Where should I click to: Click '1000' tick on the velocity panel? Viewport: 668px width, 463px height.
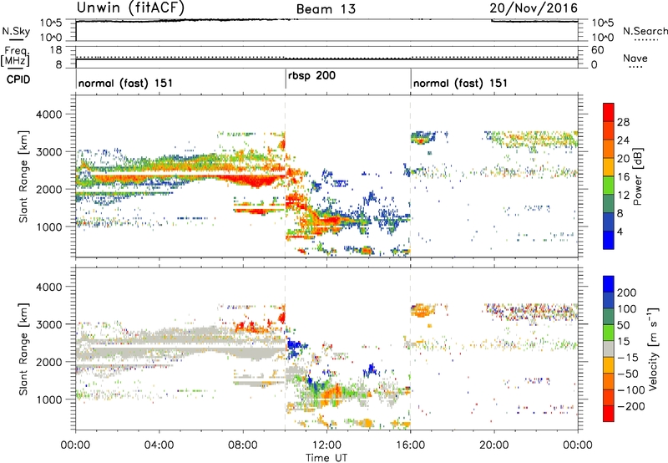(x=49, y=399)
